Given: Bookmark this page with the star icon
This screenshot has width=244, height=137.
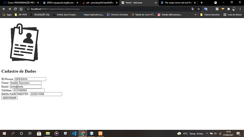Looking at the screenshot, I should [199, 9].
